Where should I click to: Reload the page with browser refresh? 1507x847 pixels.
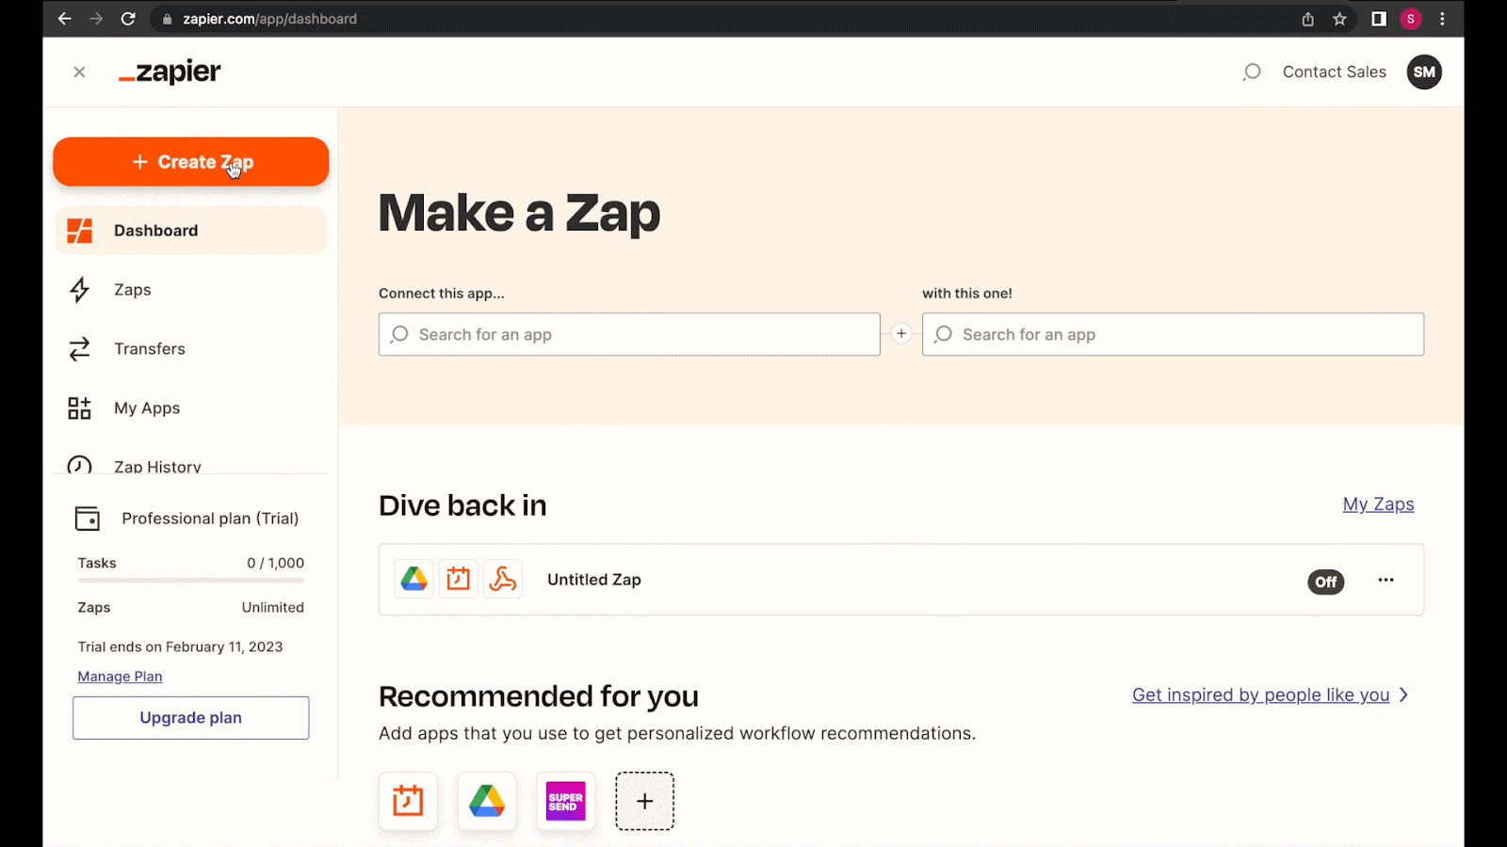tap(128, 19)
